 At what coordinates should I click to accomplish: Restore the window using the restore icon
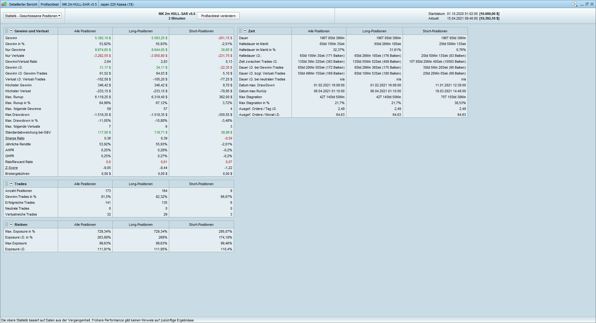587,4
